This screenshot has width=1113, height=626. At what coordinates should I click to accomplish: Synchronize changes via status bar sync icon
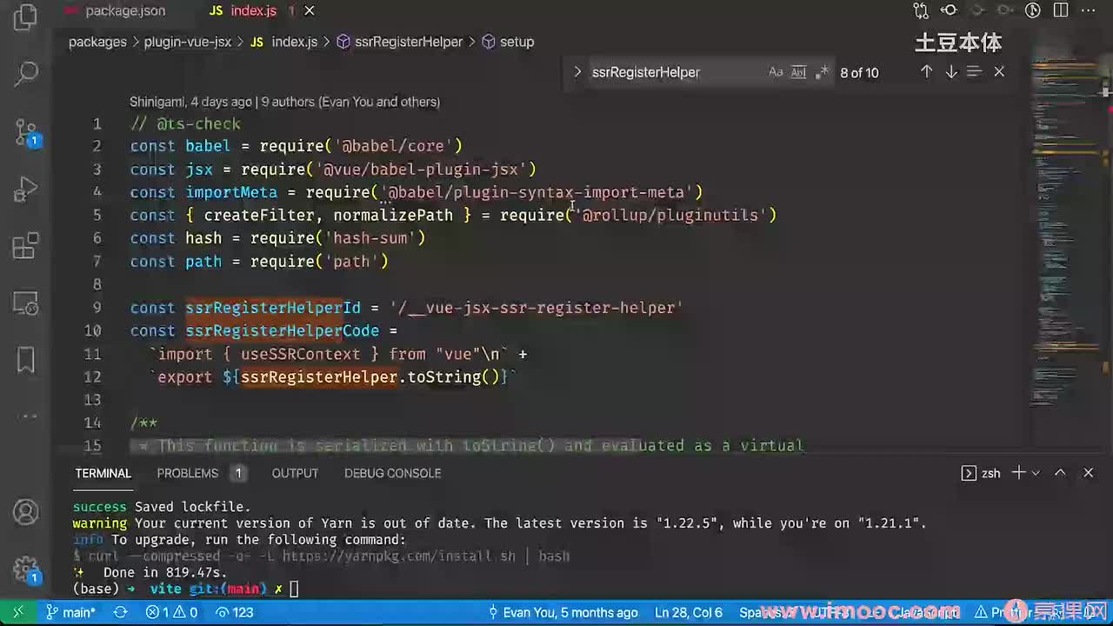[121, 613]
